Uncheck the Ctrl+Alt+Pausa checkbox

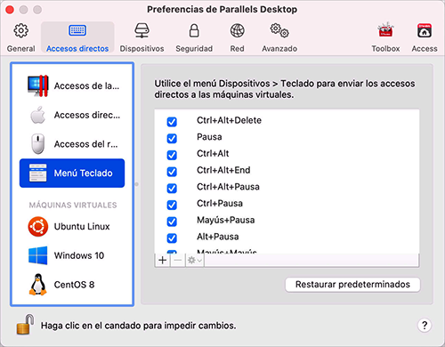(172, 188)
